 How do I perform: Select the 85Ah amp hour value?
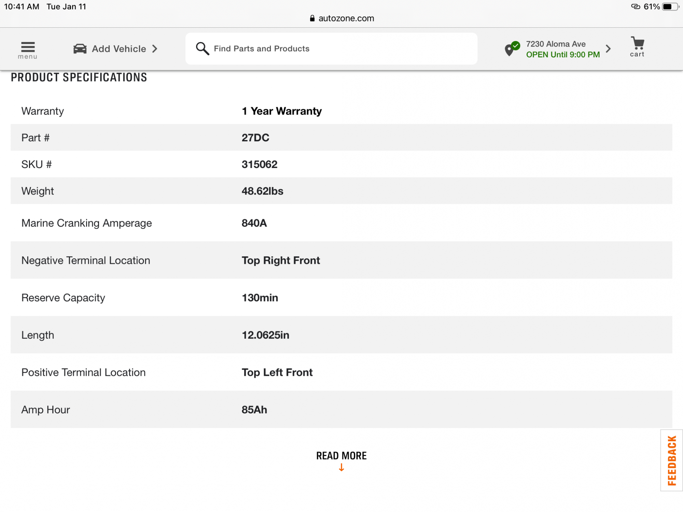click(254, 410)
